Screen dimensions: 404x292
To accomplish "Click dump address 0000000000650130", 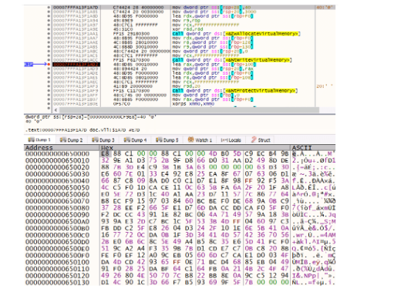I will point(57,283).
